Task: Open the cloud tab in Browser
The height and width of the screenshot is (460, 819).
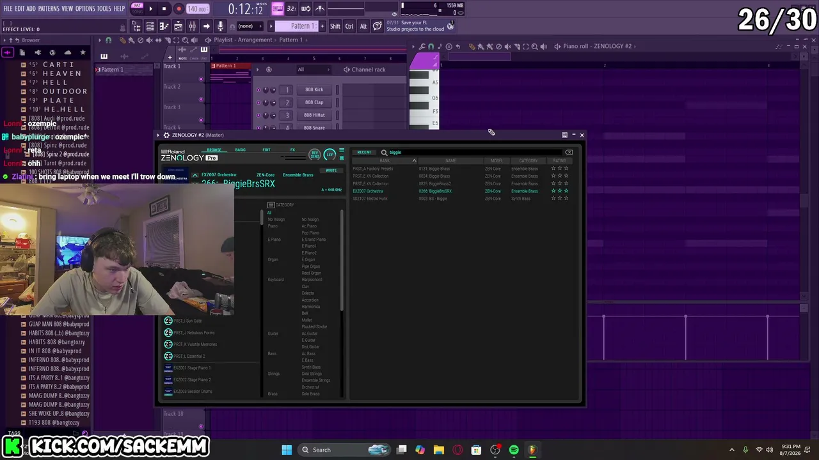Action: 68,52
